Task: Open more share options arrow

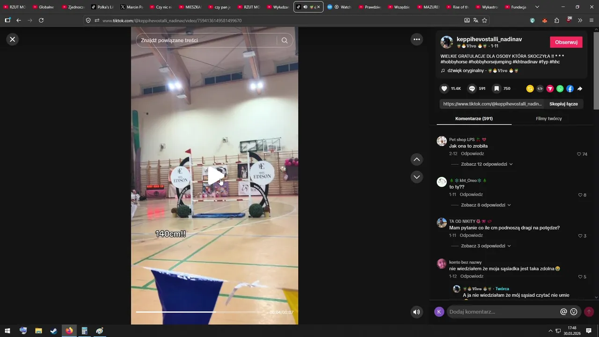Action: [x=580, y=88]
